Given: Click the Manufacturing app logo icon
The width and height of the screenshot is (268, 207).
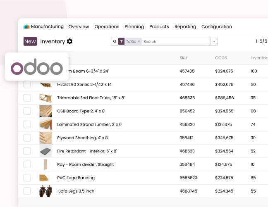Looking at the screenshot, I should (26, 26).
